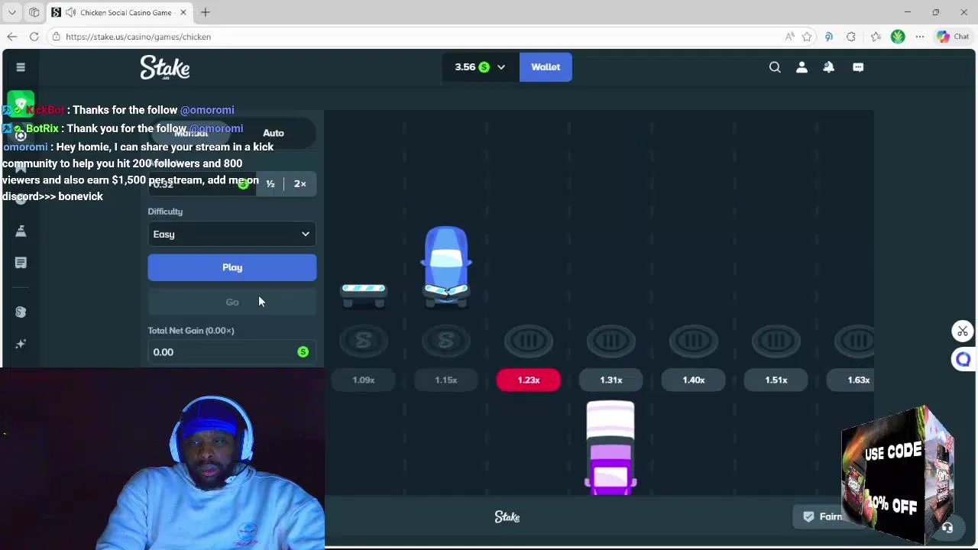Click the manhole coin above 1.40x

pyautogui.click(x=694, y=341)
